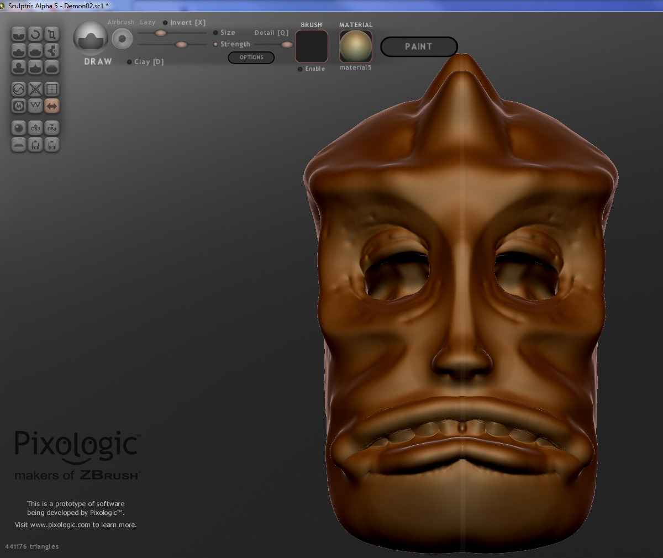Screen dimensions: 663x558
Task: Toggle the Size pressure dot
Action: click(215, 33)
